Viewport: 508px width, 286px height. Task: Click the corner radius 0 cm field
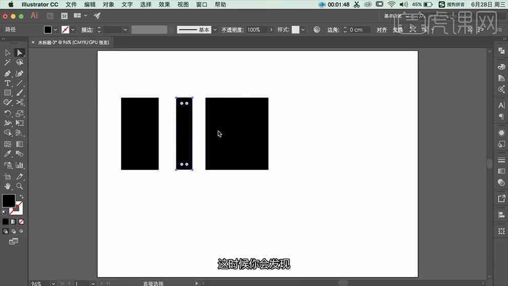(359, 30)
